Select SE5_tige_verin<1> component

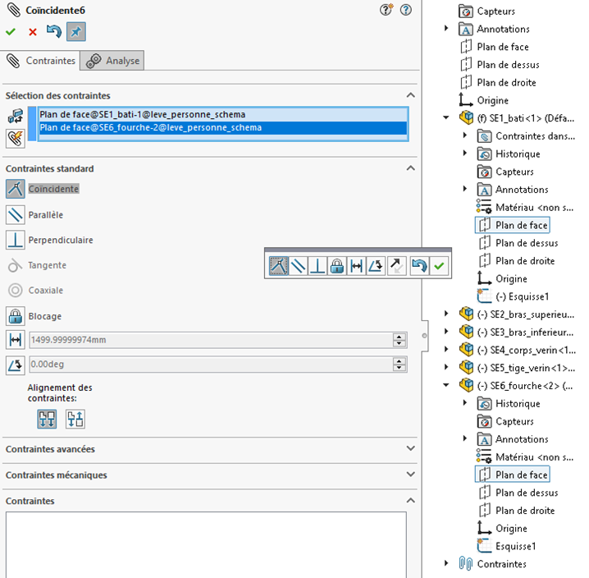coord(517,368)
